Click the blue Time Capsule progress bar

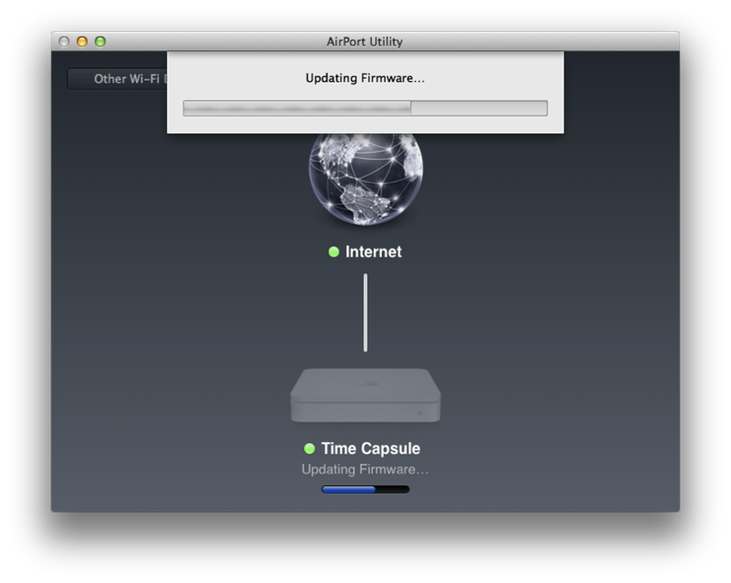pos(365,489)
